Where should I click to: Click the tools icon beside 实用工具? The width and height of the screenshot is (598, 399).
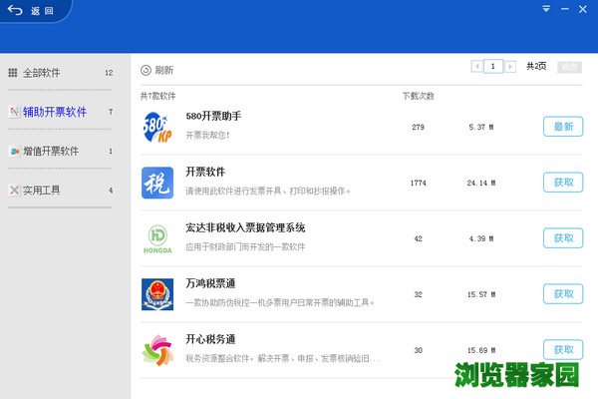[x=13, y=190]
